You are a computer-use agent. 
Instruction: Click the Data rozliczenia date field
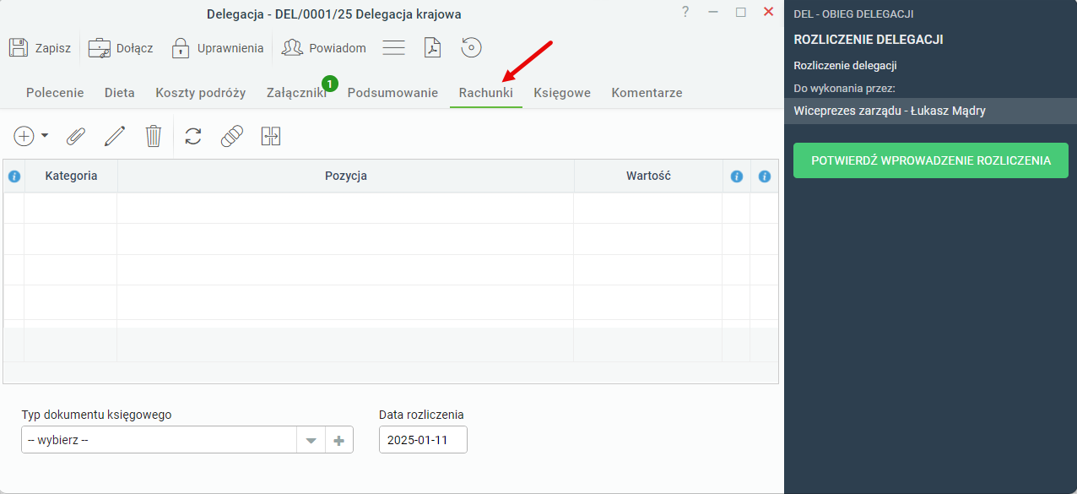click(423, 440)
